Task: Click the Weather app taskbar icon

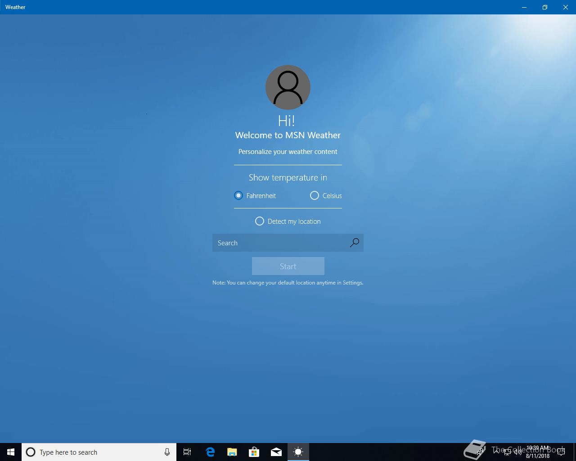Action: point(298,452)
